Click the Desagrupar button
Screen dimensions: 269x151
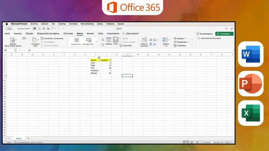180,42
